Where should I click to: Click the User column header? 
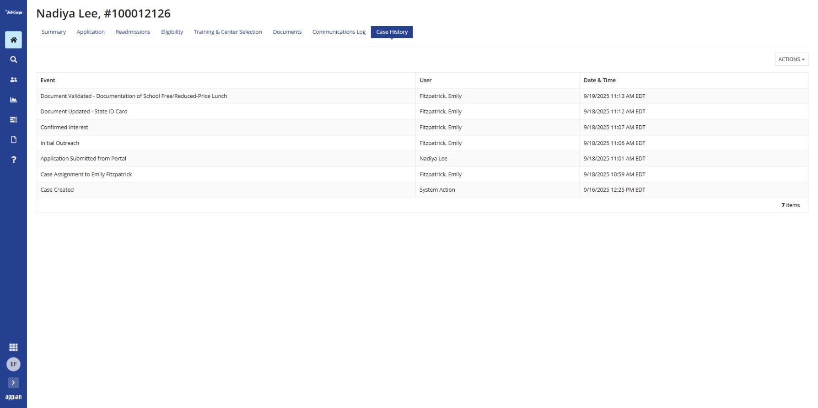pyautogui.click(x=425, y=80)
